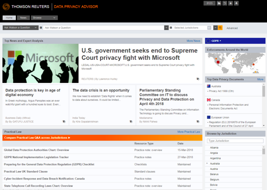Click info icon beside Selected Jurisdictions
Image resolution: width=267 pixels, height=190 pixels.
(x=171, y=28)
